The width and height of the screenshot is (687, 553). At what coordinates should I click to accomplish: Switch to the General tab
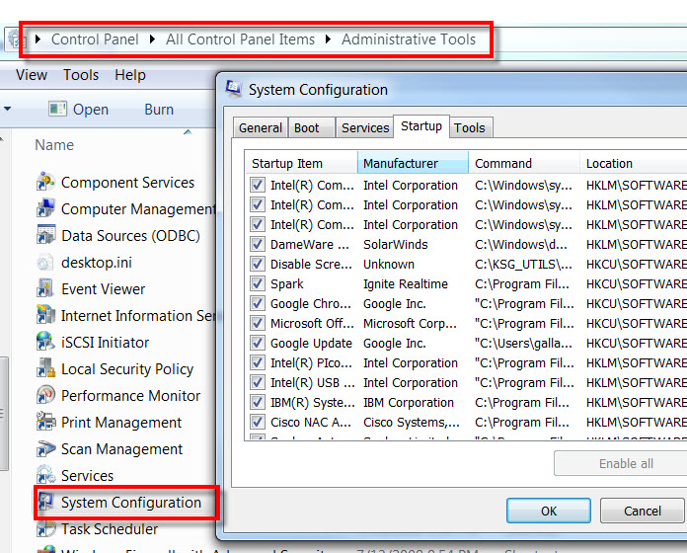click(261, 127)
